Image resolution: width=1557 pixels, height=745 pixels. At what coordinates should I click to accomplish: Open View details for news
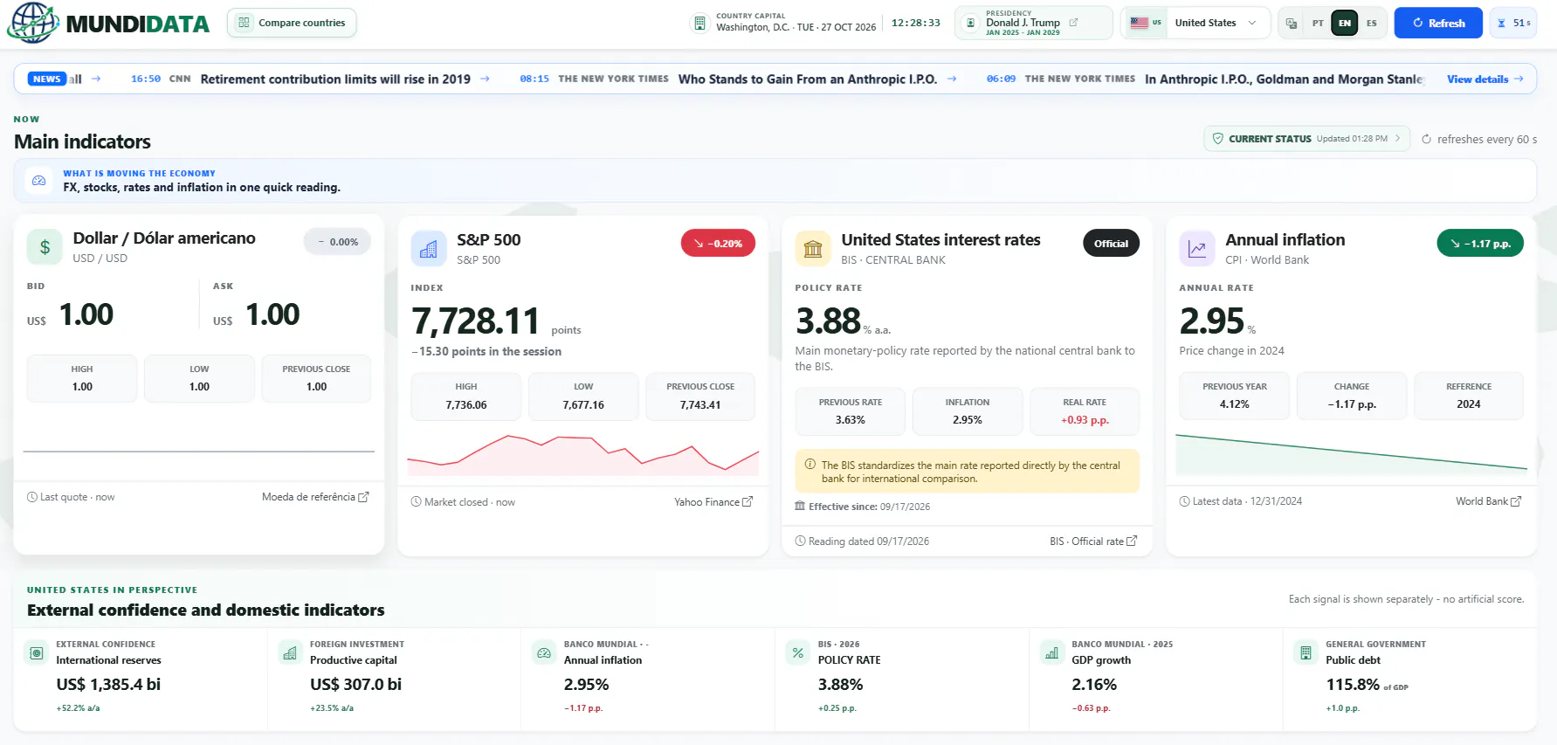click(x=1485, y=79)
